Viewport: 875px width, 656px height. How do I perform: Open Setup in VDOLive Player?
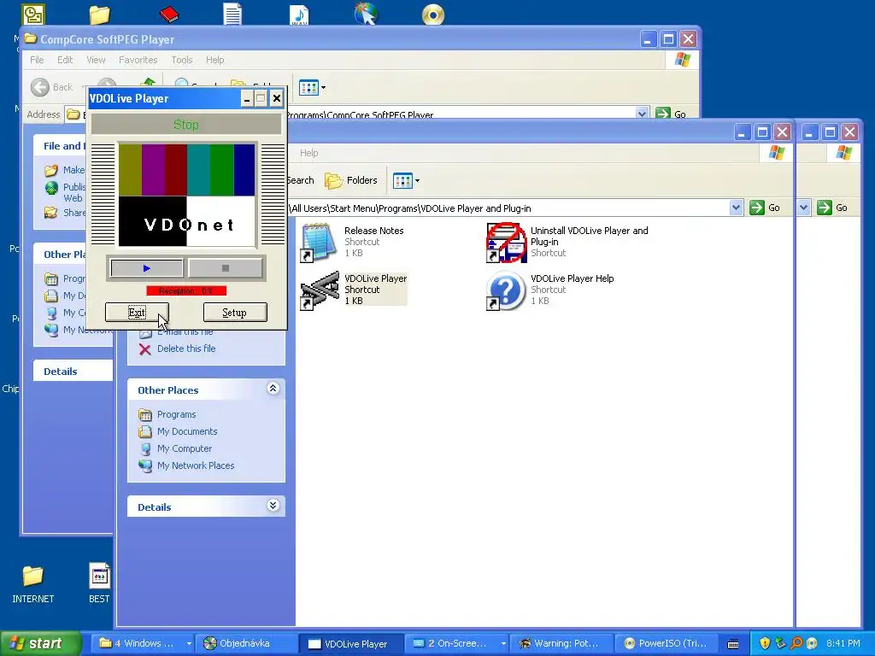coord(234,313)
